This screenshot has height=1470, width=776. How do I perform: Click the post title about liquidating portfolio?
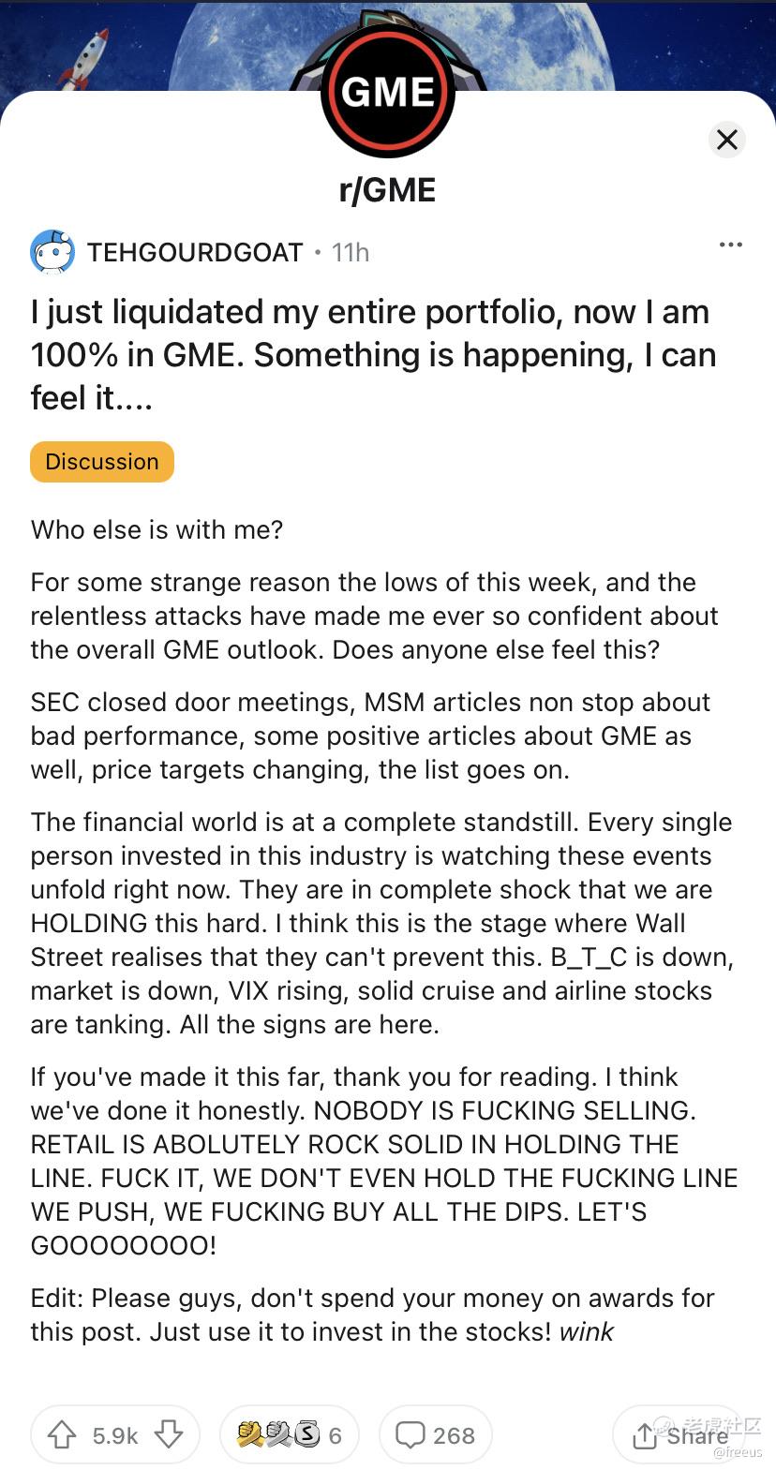(x=373, y=354)
